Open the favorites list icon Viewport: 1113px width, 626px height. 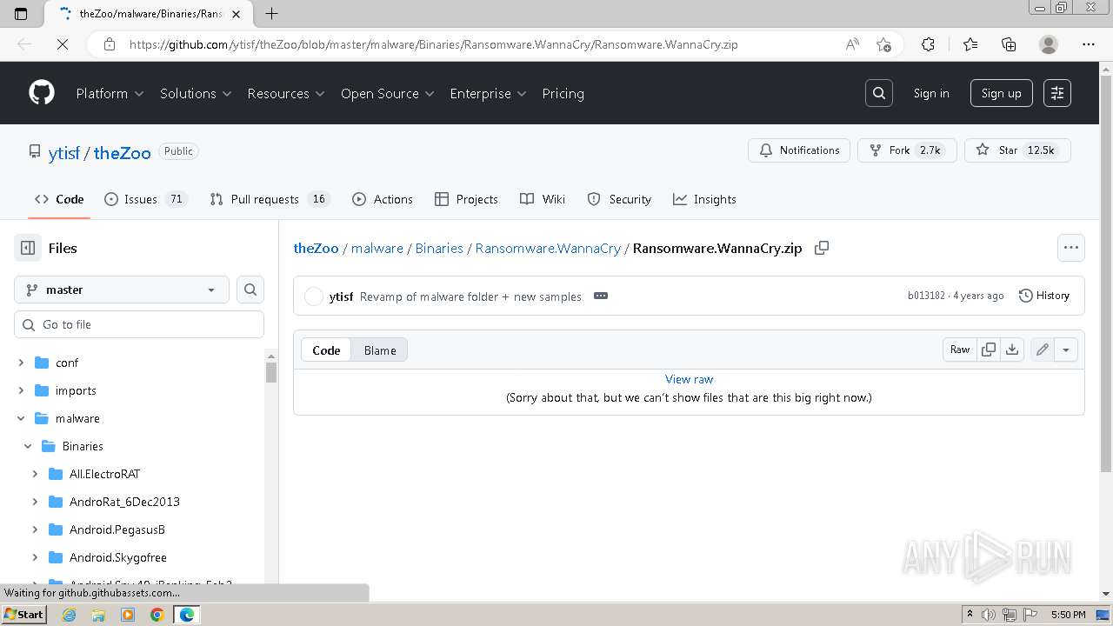coord(970,44)
